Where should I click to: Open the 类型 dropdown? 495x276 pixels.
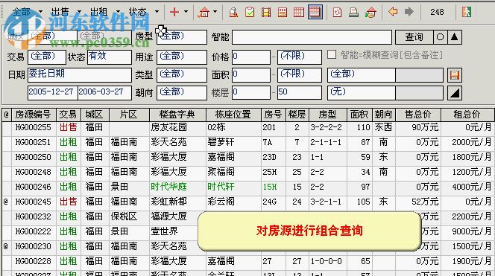(x=182, y=75)
